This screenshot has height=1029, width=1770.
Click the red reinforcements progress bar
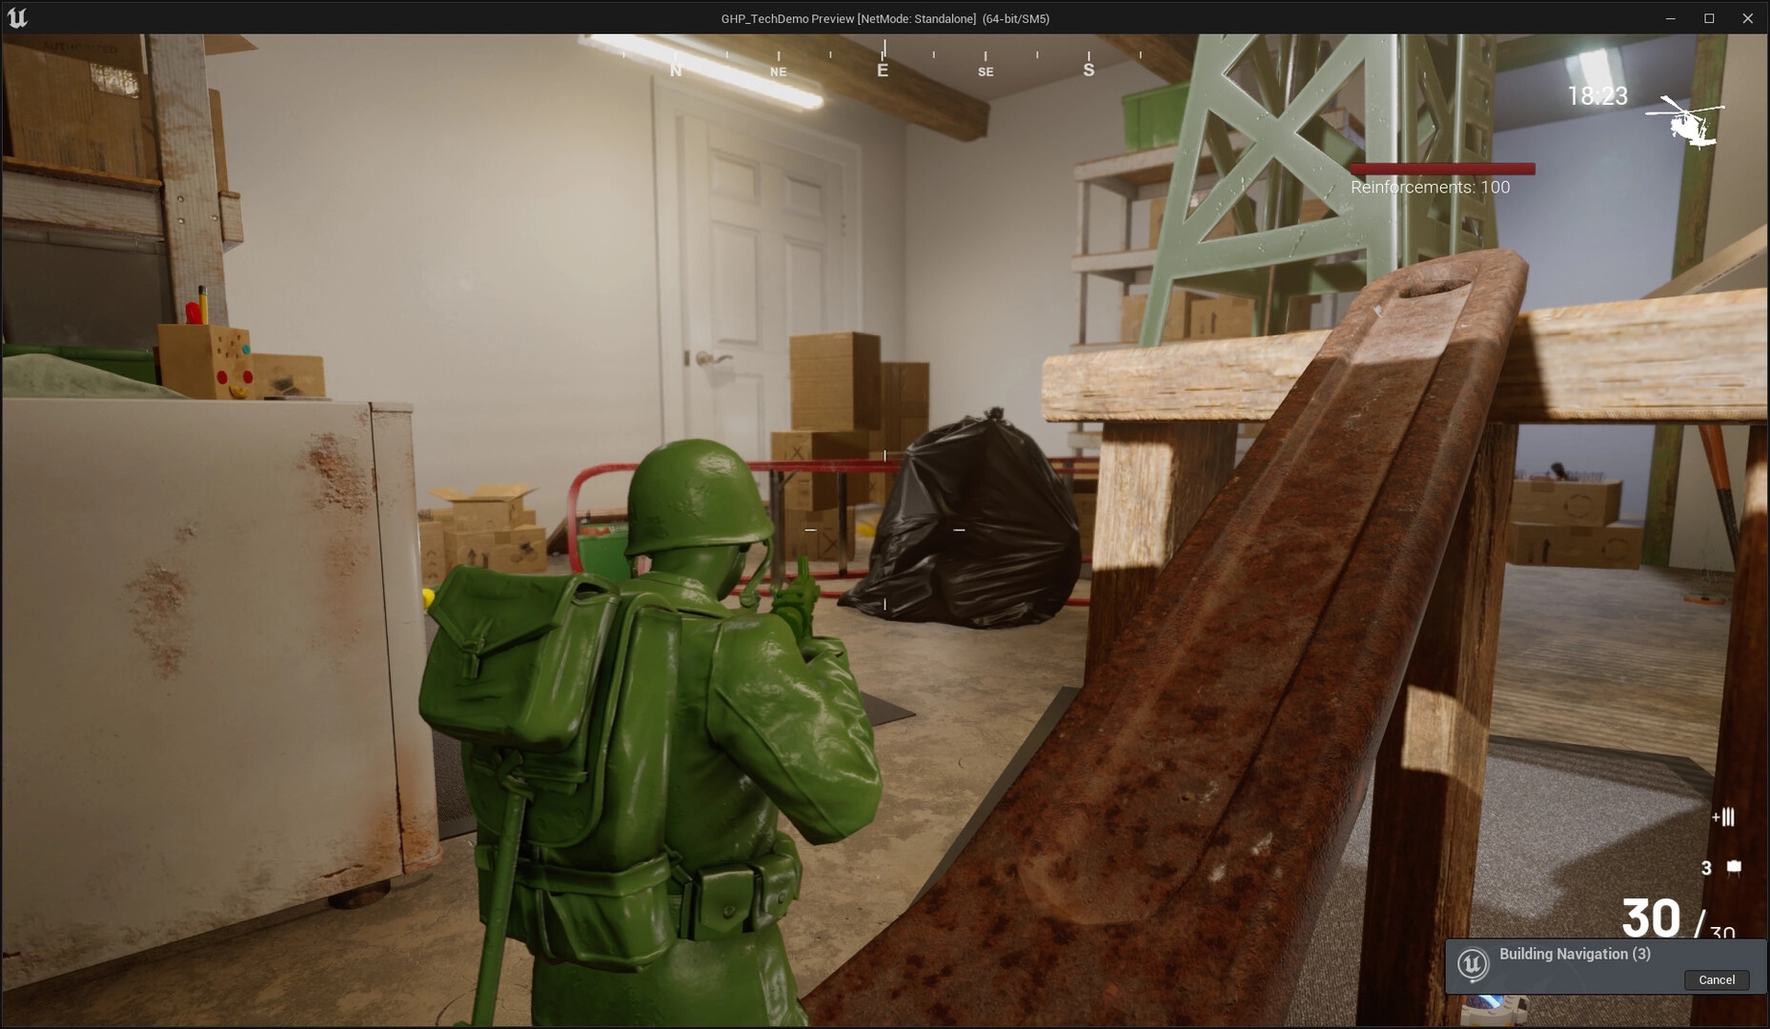click(x=1442, y=169)
